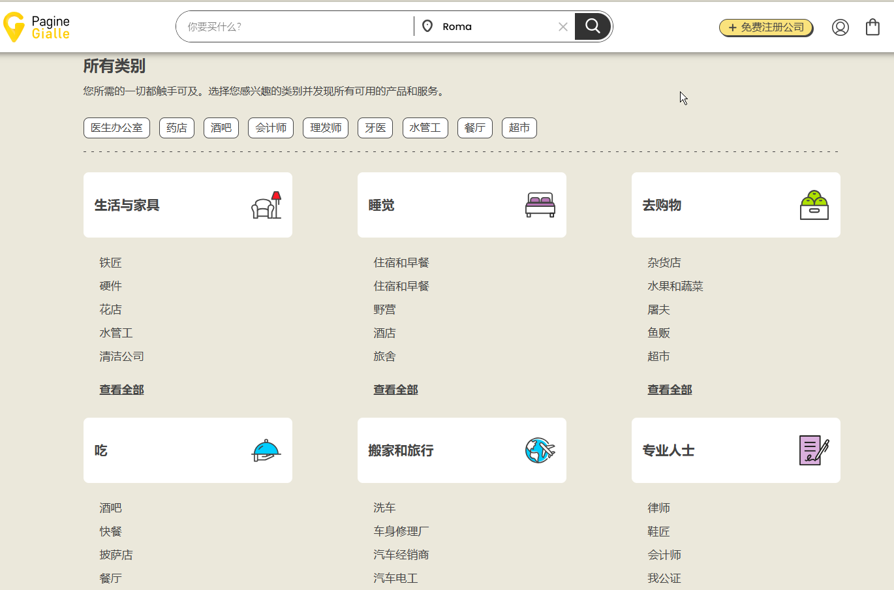The image size is (894, 590).
Task: Click the grocery basket icon
Action: (x=814, y=205)
